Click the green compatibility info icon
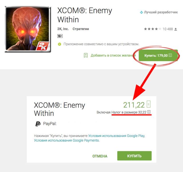The width and height of the screenshot is (183, 172). (x=59, y=44)
